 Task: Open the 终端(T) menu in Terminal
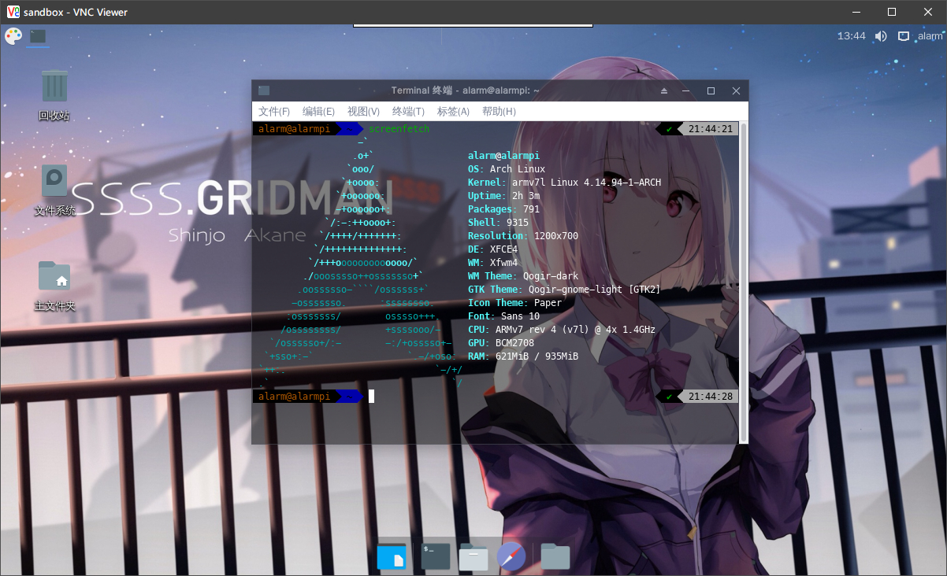pyautogui.click(x=408, y=112)
